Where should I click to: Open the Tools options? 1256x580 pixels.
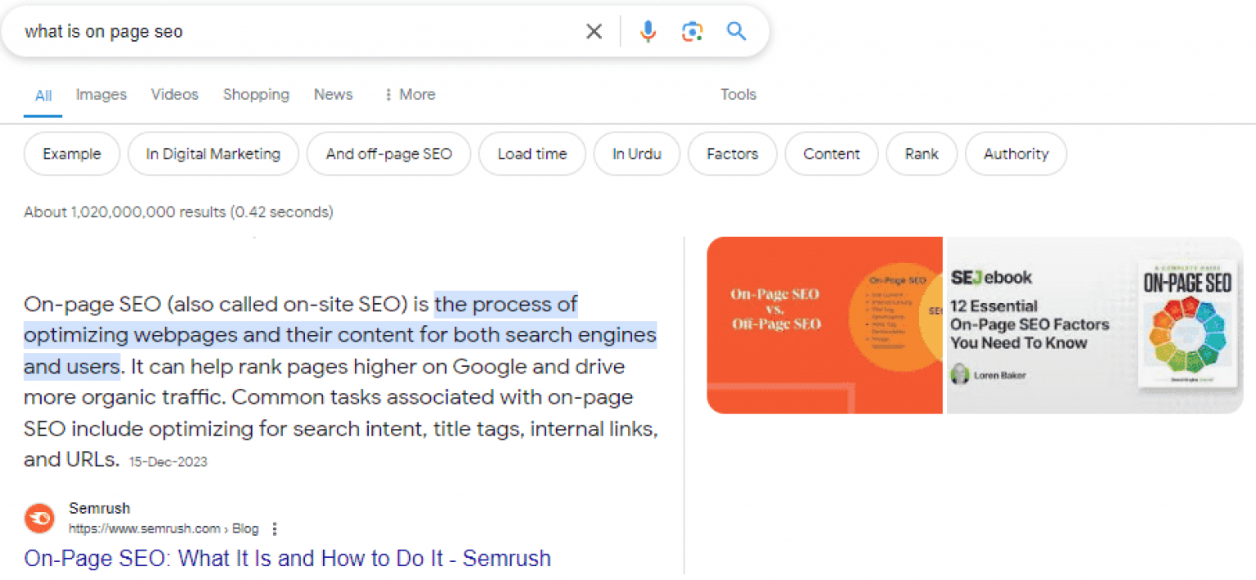738,95
